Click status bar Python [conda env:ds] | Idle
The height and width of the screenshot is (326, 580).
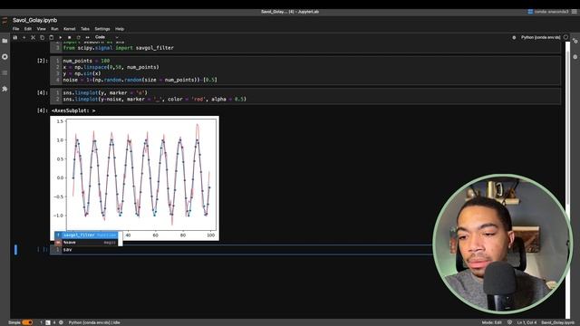(x=94, y=322)
